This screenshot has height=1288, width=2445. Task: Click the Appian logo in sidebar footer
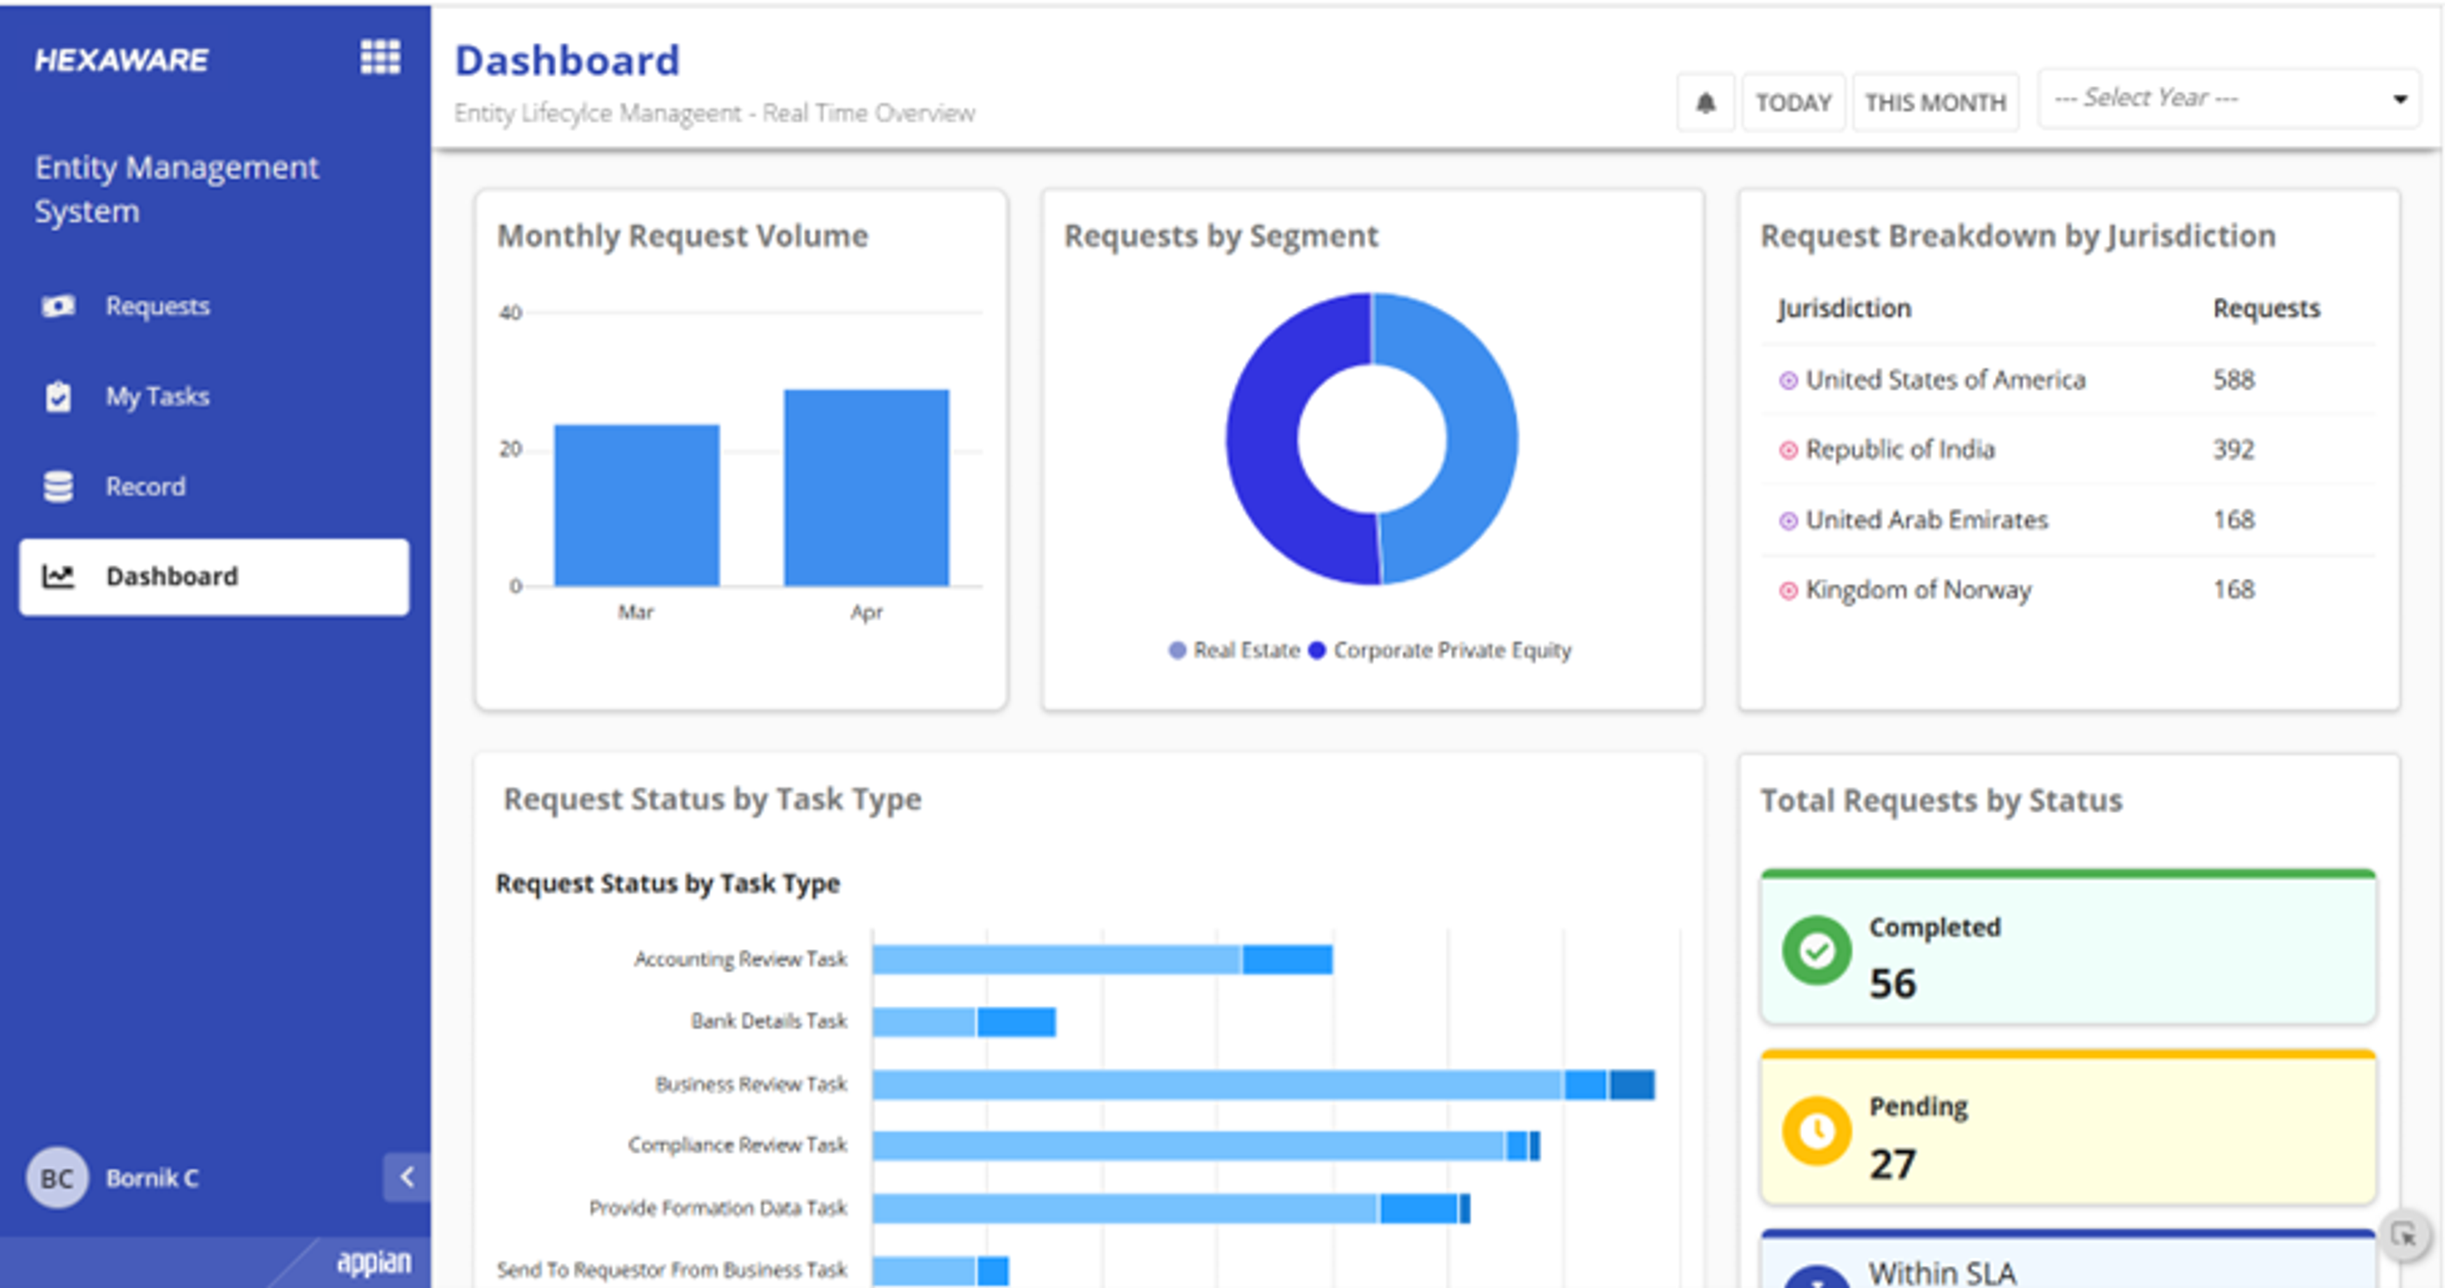[x=374, y=1261]
